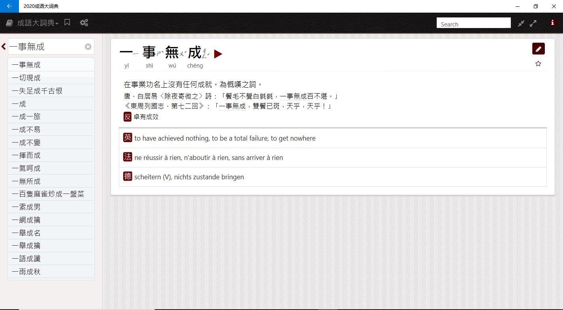Open the bookmarks icon in the toolbar

[67, 23]
